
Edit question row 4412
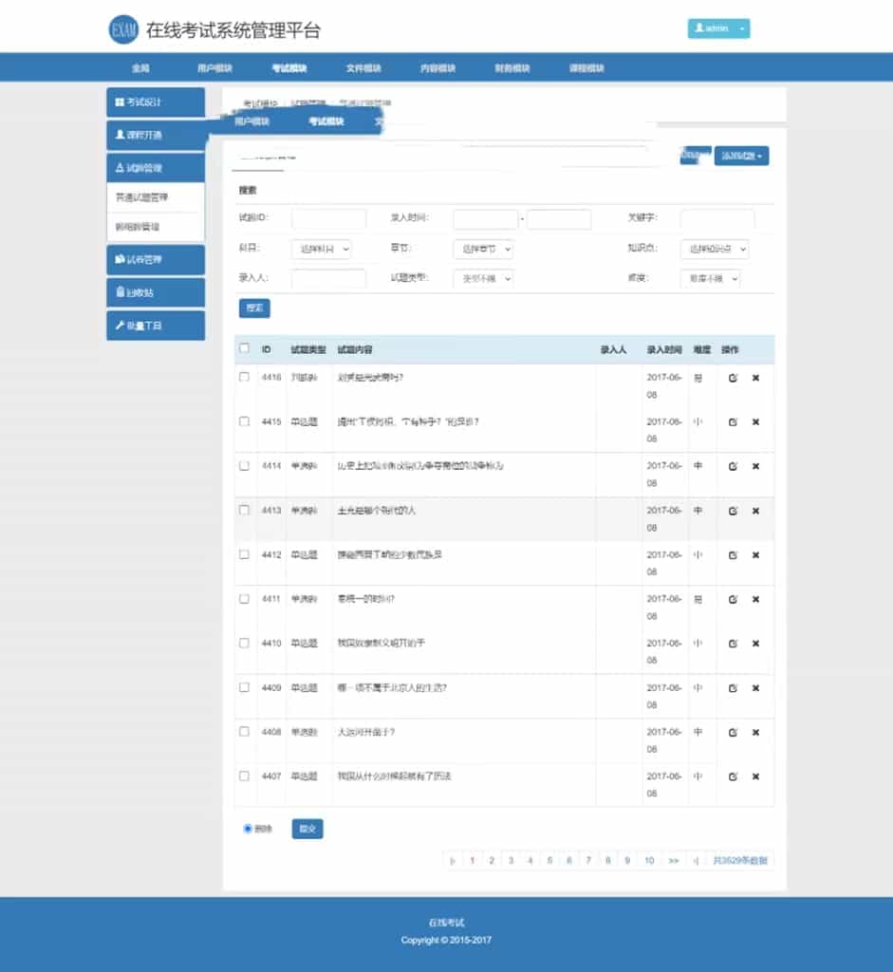(x=733, y=554)
